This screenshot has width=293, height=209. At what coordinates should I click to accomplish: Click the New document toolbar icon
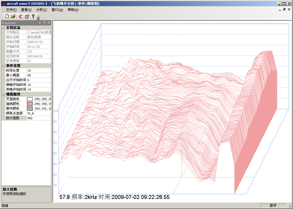(7, 17)
